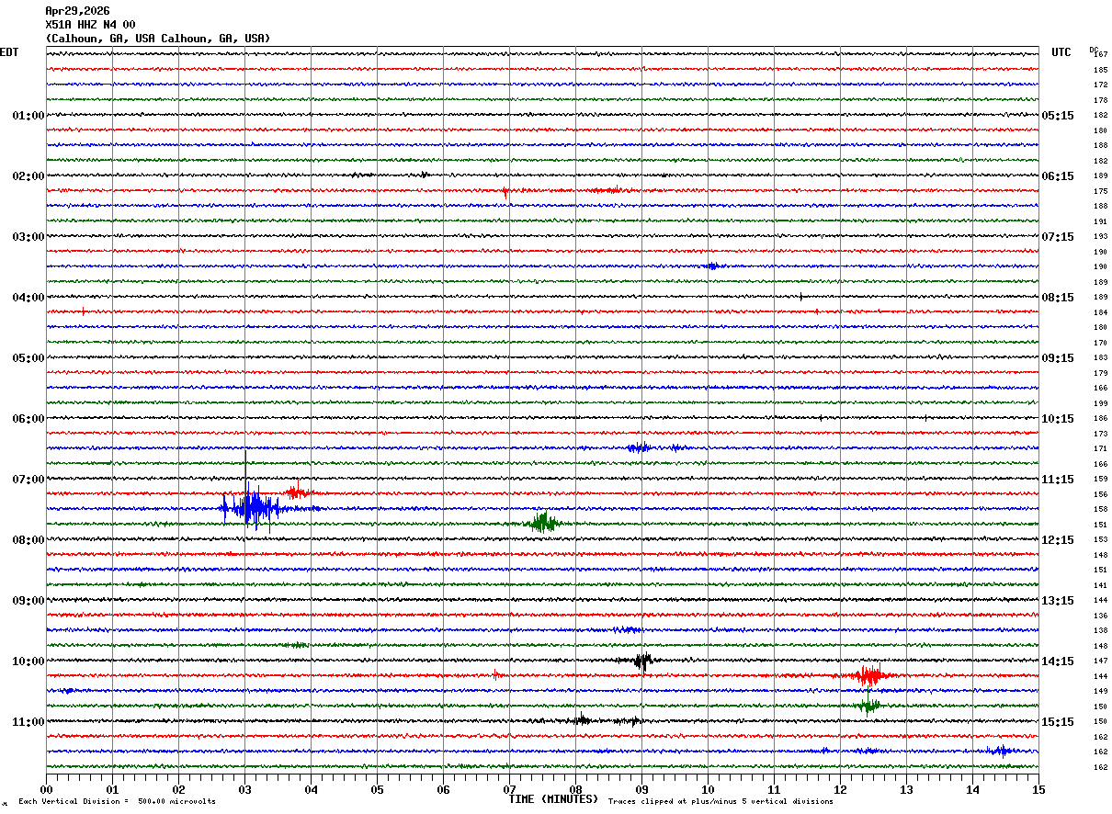
Task: Click the black seismic burst near minute 9
Action: [x=643, y=660]
